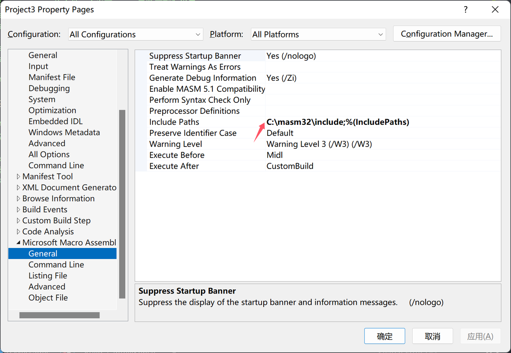Close the Property Pages dialog
This screenshot has width=511, height=353.
[495, 9]
